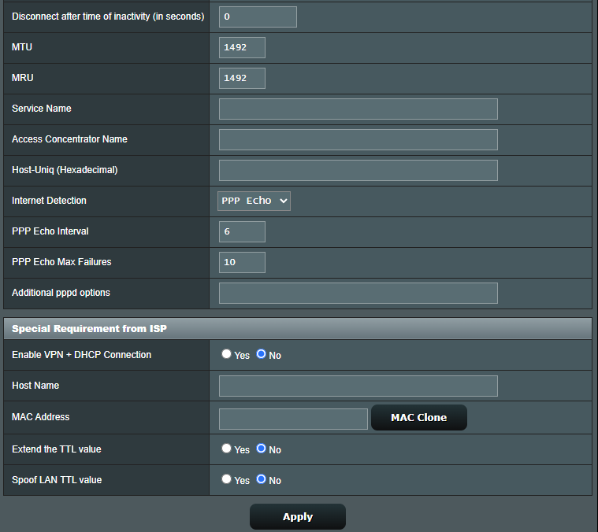The height and width of the screenshot is (532, 598).
Task: Focus the Service Name text box
Action: pos(358,109)
